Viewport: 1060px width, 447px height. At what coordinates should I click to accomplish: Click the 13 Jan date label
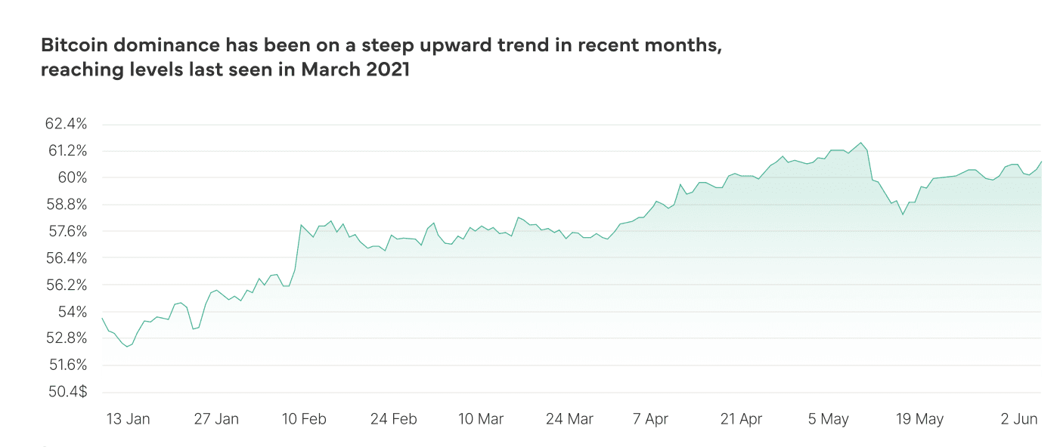pyautogui.click(x=127, y=419)
